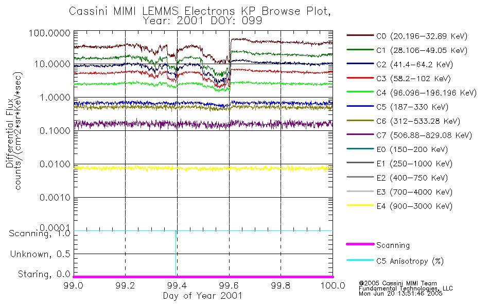This screenshot has height=308, width=489.
Task: Click the 99.0 x-axis tick label
Action: coord(73,285)
